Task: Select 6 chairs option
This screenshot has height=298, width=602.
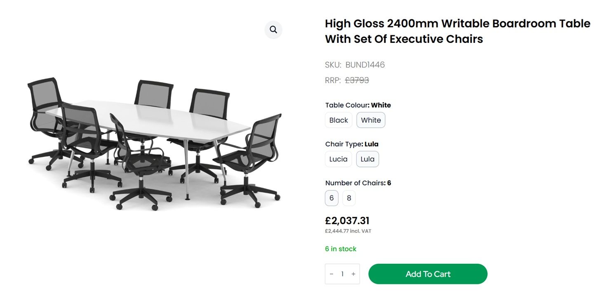Action: click(x=332, y=198)
